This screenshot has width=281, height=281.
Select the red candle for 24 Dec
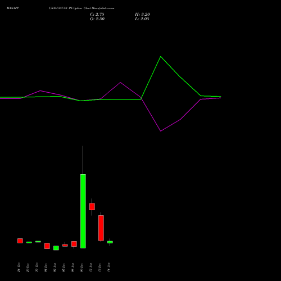pyautogui.click(x=20, y=241)
